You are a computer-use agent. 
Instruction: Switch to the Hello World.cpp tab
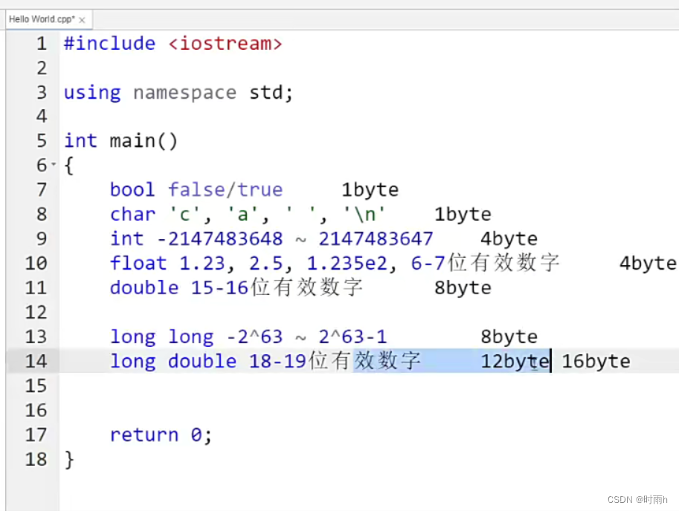[41, 19]
